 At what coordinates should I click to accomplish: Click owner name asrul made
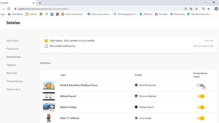tap(145, 118)
